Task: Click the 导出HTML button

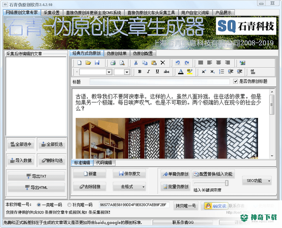Action: coord(36,188)
